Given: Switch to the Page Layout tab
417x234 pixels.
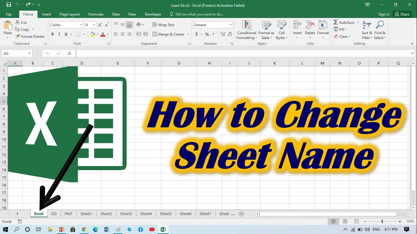Looking at the screenshot, I should tap(70, 14).
